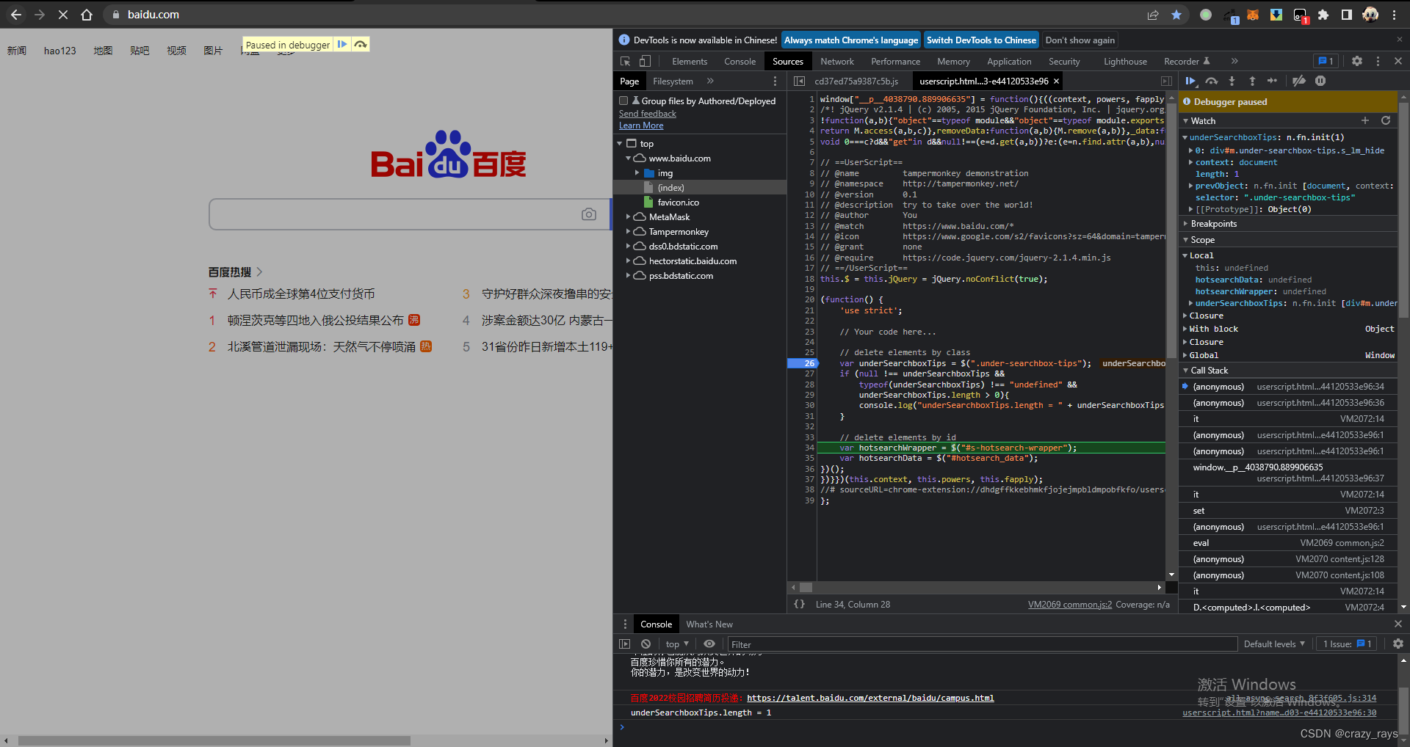Viewport: 1410px width, 747px height.
Task: Toggle device toolbar icon
Action: 645,62
